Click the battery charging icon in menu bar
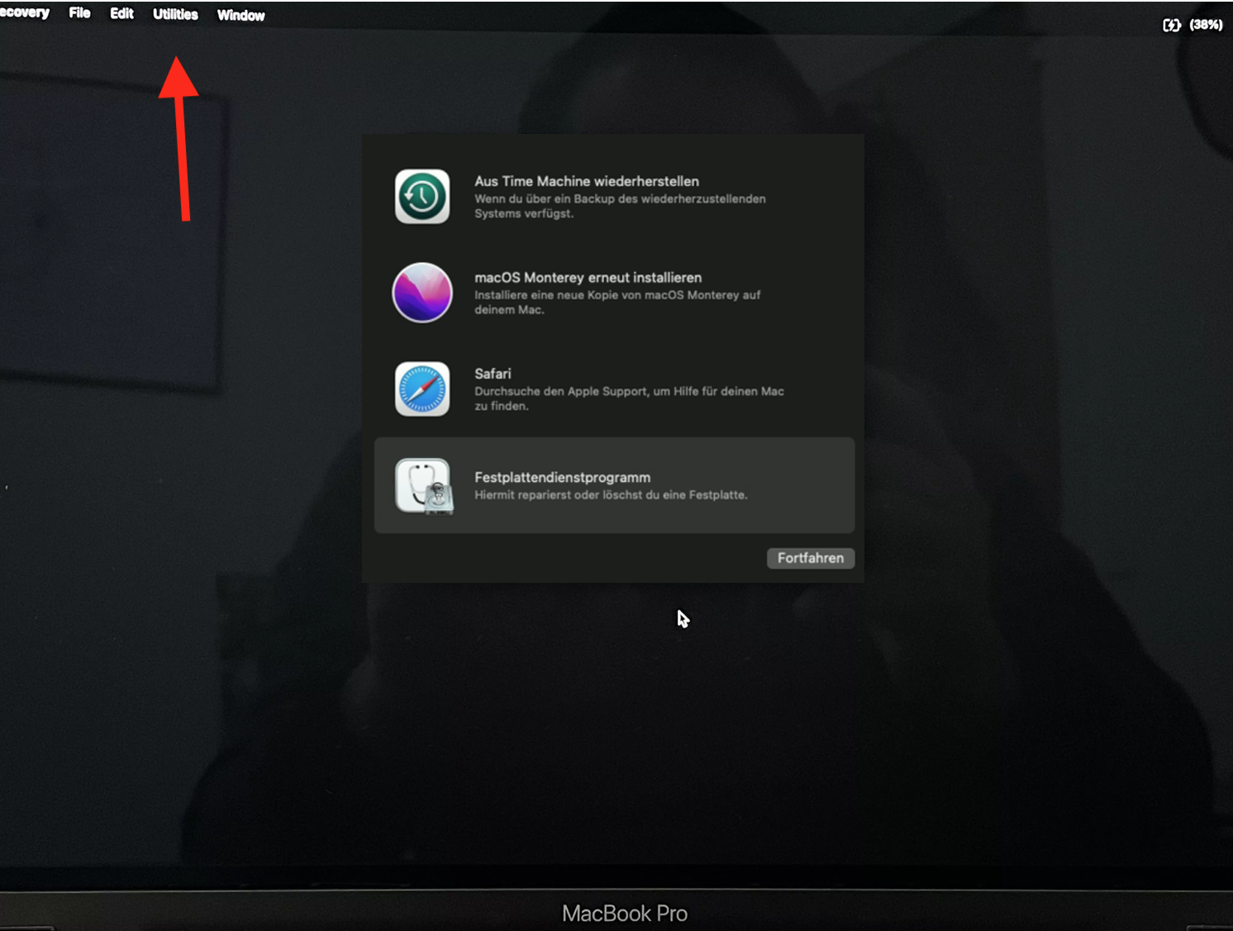 pyautogui.click(x=1171, y=25)
